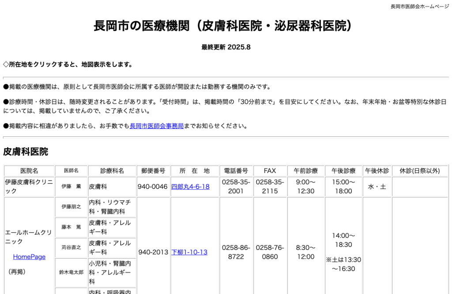Viewport: 452px width, 294px height.
Task: Click the 電話番号 column header
Action: [236, 171]
